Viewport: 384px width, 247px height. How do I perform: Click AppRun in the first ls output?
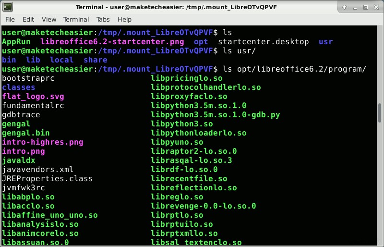tap(16, 42)
